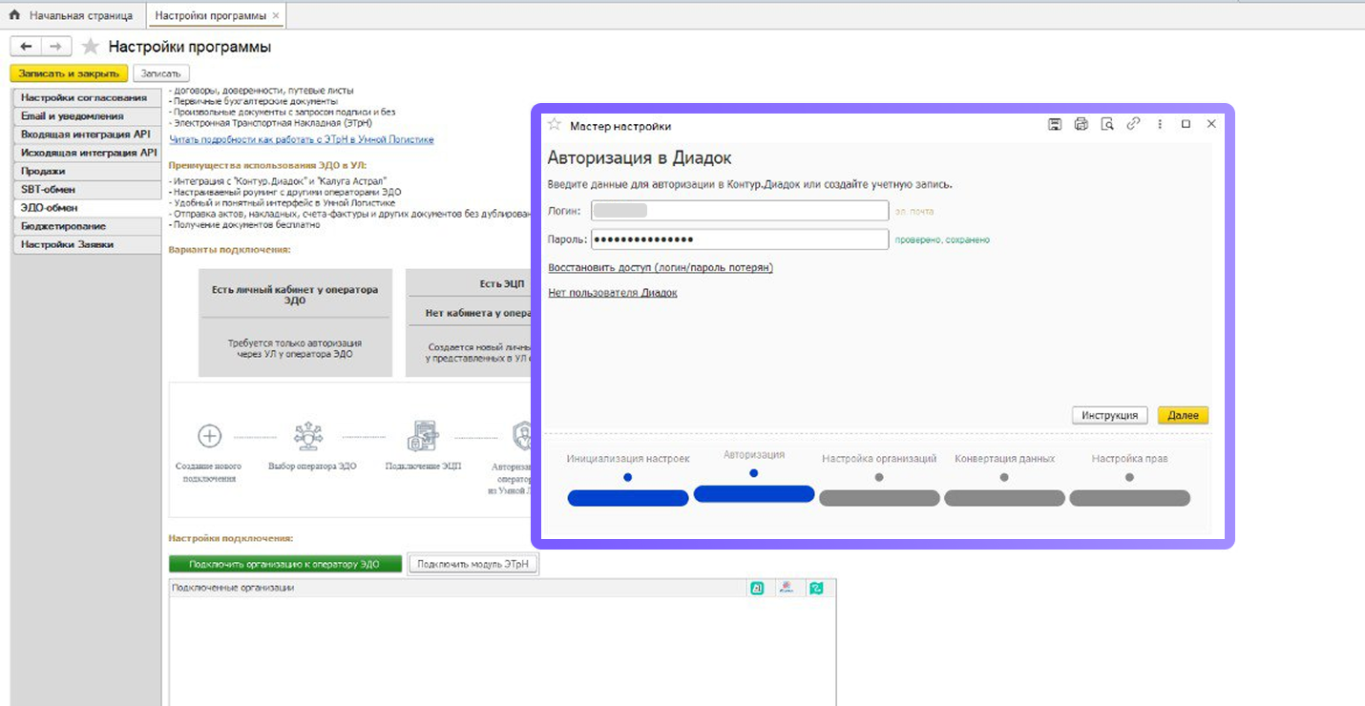
Task: Click the first green icon in Подключенные организации header
Action: 756,588
